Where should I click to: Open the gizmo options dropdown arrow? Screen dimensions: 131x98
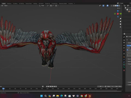click(x=105, y=6)
